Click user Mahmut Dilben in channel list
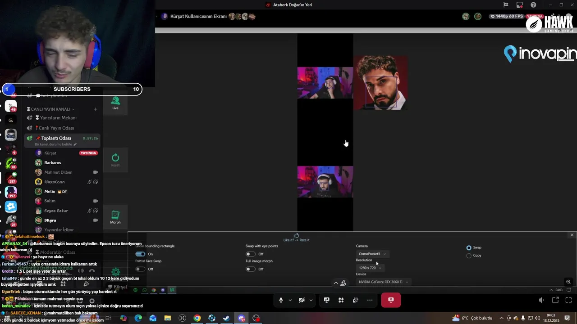Viewport: 577px width, 324px height. [67, 172]
